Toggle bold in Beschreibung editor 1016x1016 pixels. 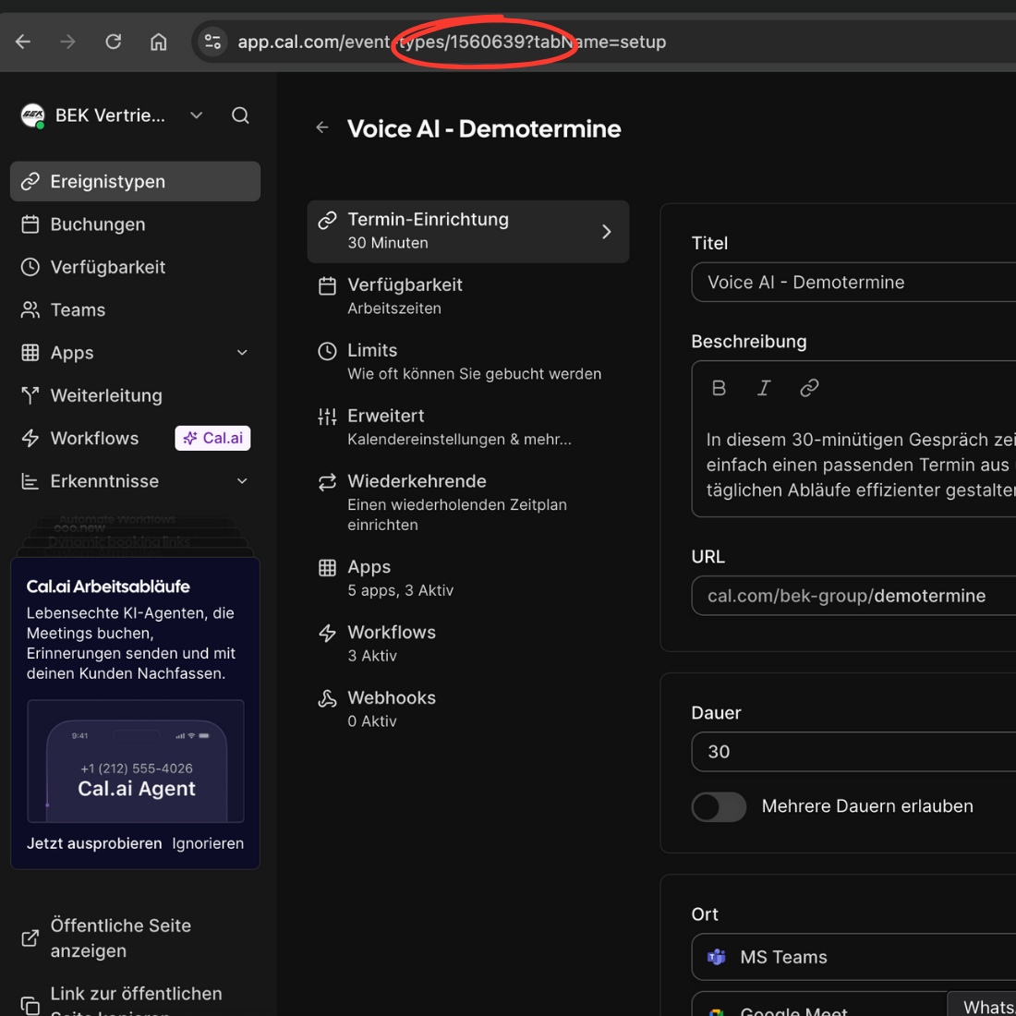click(x=719, y=388)
